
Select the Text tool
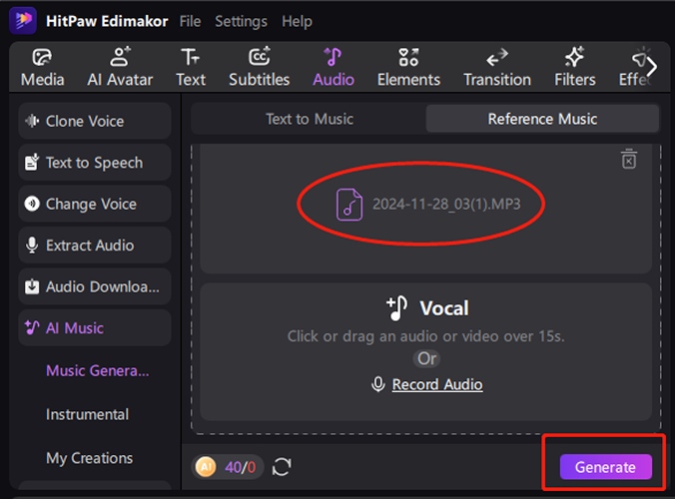tap(191, 68)
